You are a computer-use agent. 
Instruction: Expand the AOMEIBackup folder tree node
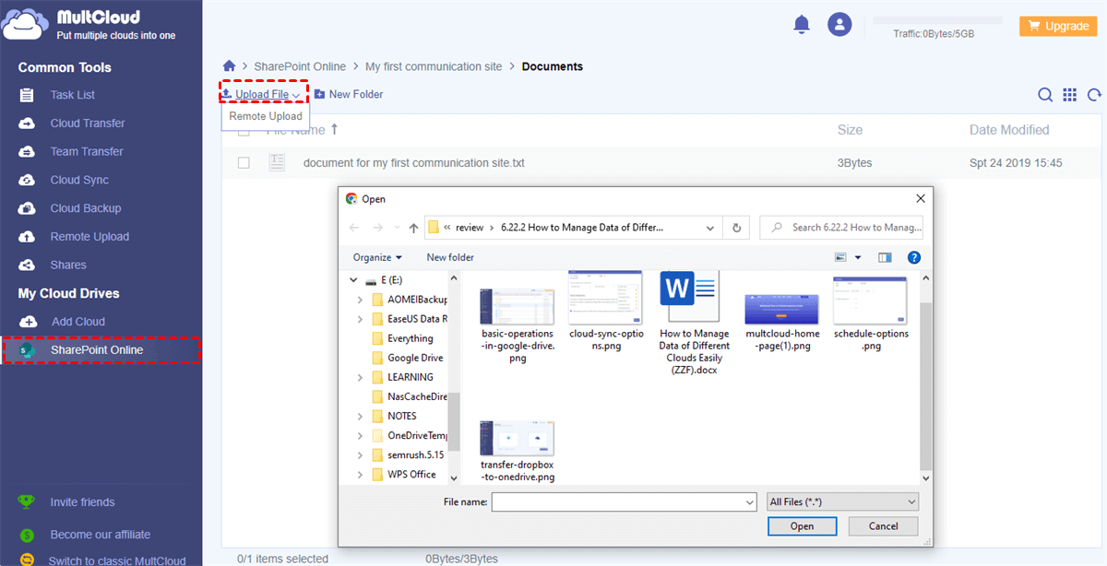click(x=360, y=300)
